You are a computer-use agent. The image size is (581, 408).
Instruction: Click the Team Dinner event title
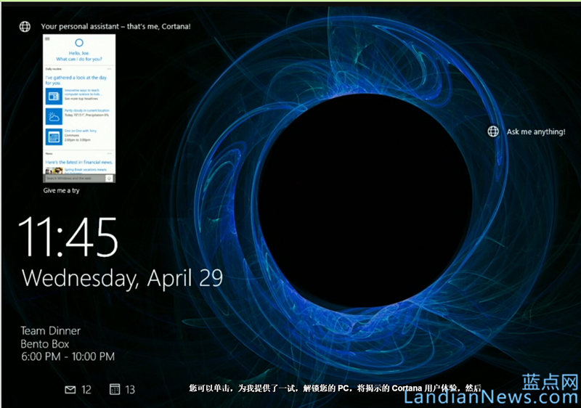(x=50, y=330)
